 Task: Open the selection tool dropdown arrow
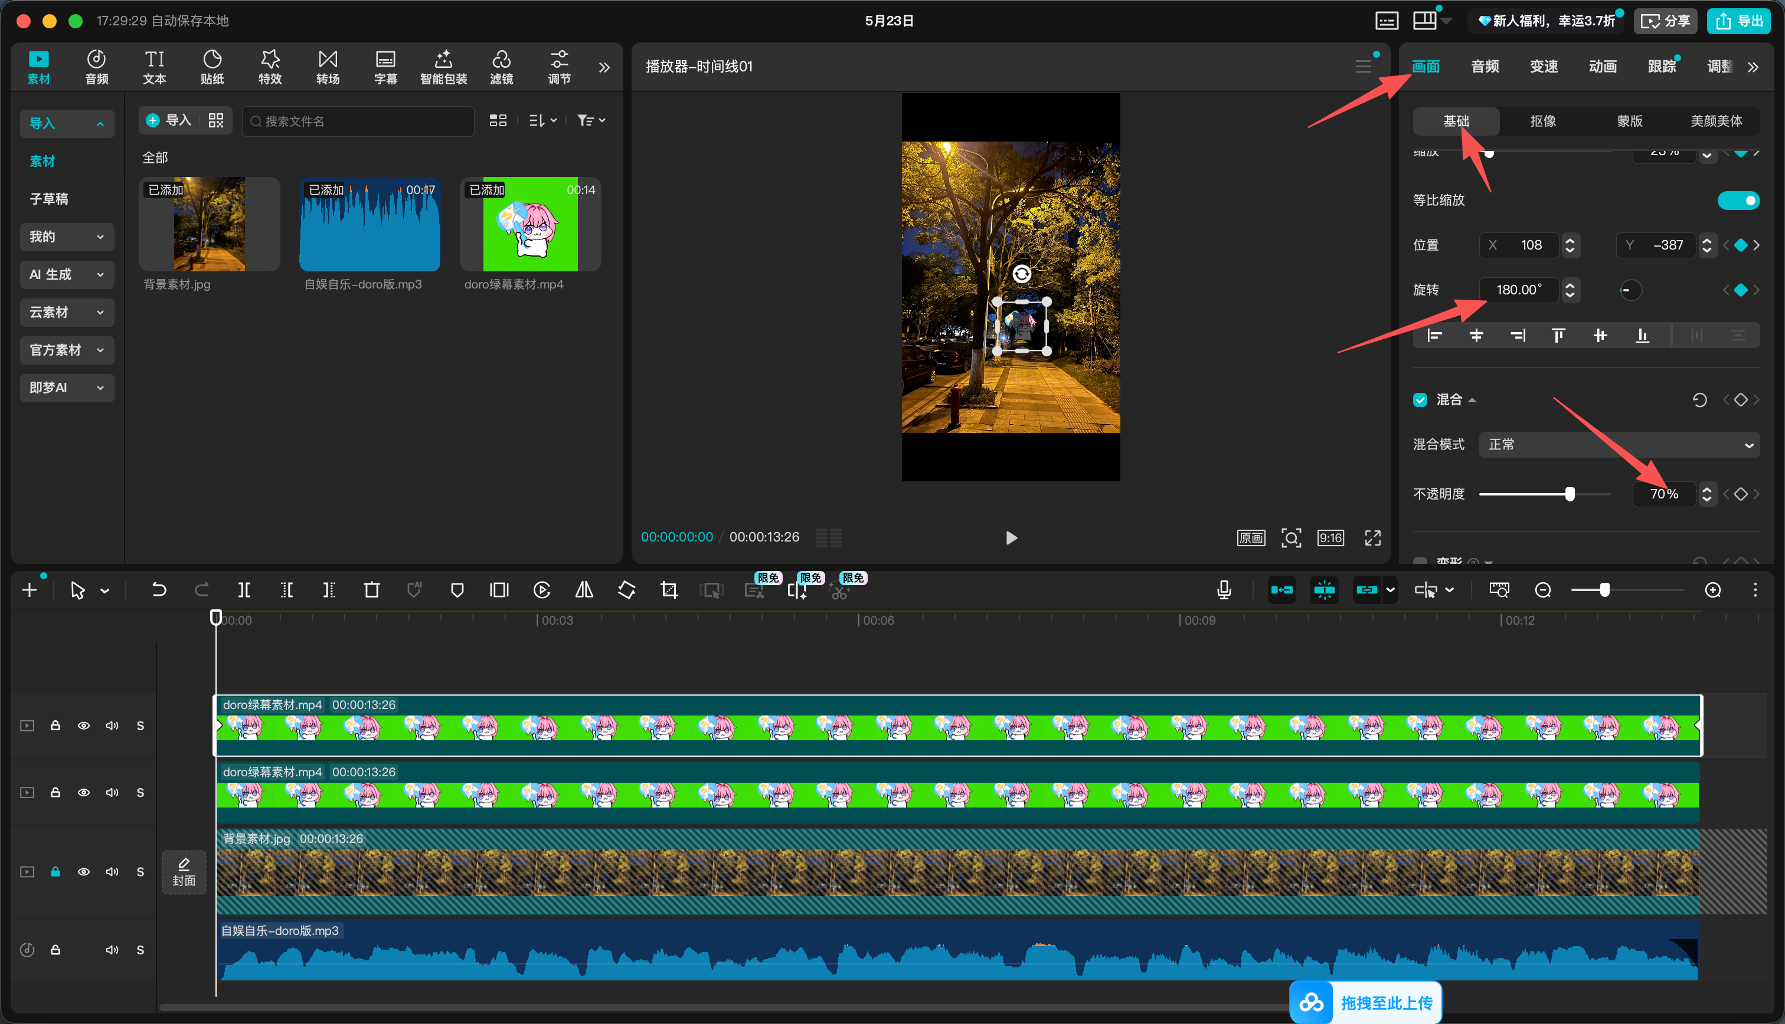(105, 591)
